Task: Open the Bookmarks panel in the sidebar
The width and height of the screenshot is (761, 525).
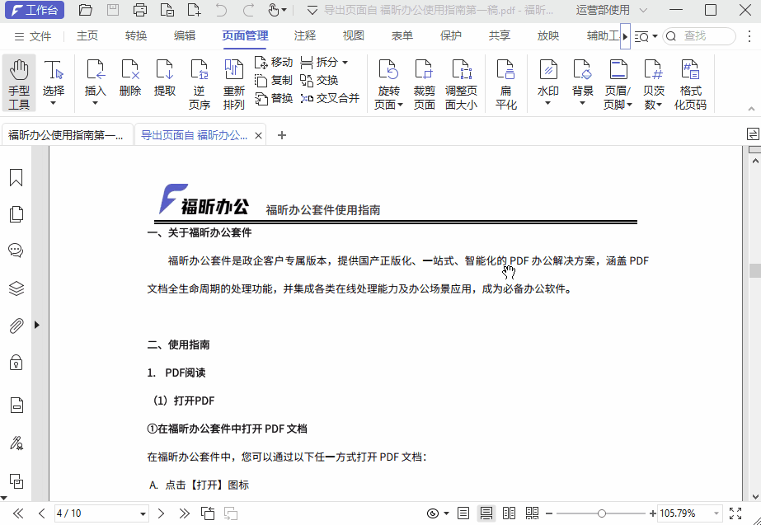Action: (x=16, y=176)
